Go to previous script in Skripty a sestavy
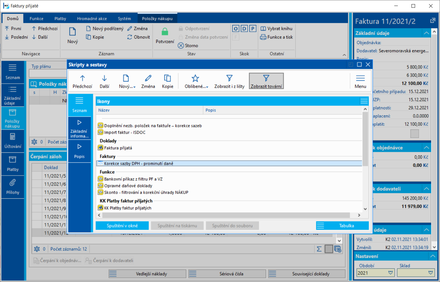440x282 pixels. [x=82, y=82]
